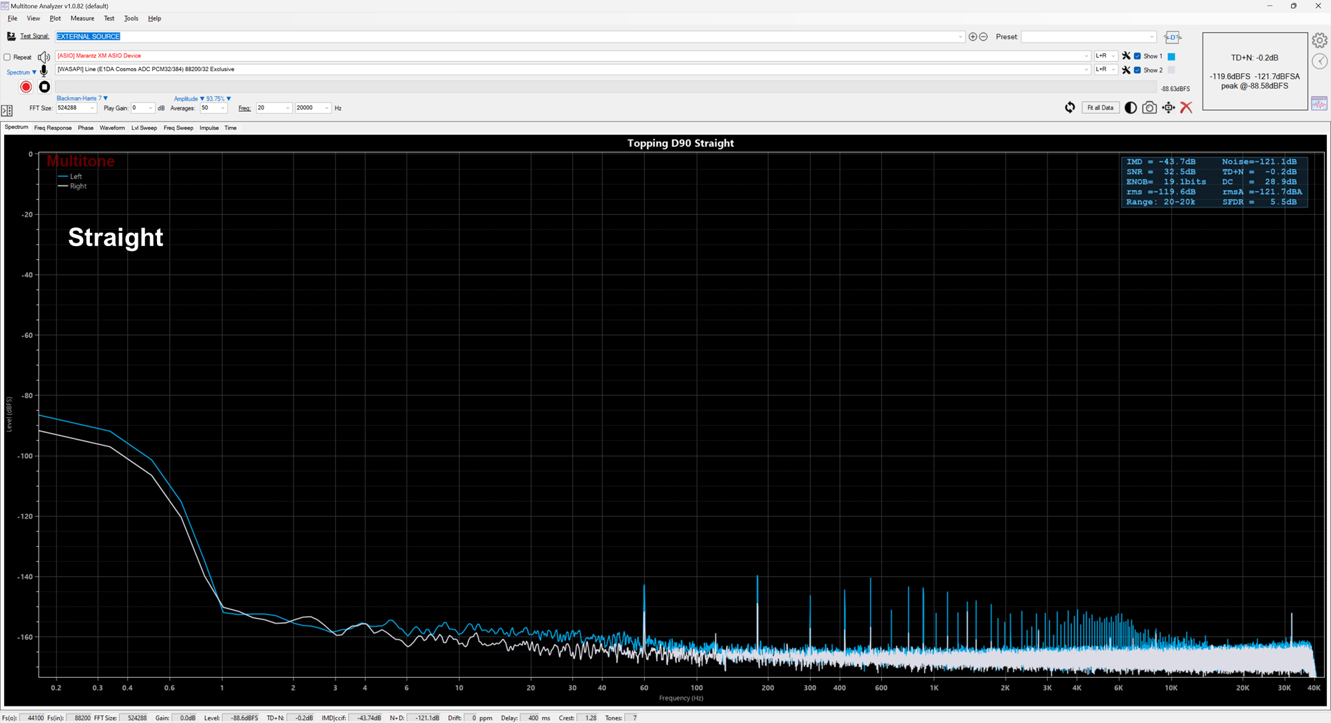Click the underlined Freq label

click(x=245, y=108)
